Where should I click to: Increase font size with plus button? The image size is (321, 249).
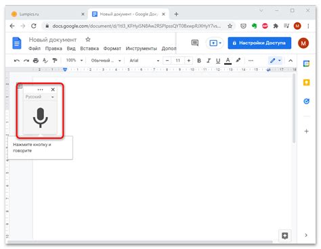[188, 60]
